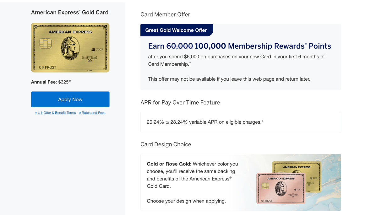This screenshot has height=215, width=377.
Task: Click the Gold Card thumbnail in the left panel
Action: click(x=70, y=48)
